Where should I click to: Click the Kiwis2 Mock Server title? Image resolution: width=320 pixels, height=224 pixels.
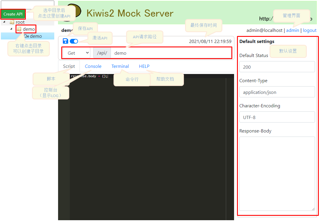point(130,13)
